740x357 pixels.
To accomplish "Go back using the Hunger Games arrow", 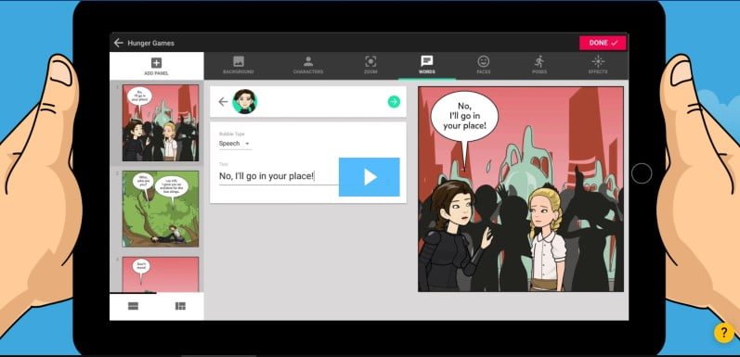I will pyautogui.click(x=118, y=43).
